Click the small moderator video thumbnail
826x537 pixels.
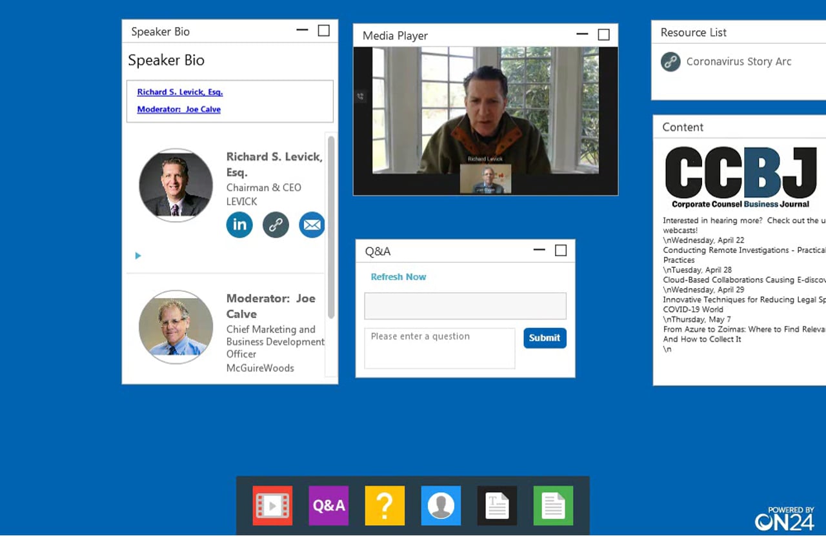[x=485, y=179]
